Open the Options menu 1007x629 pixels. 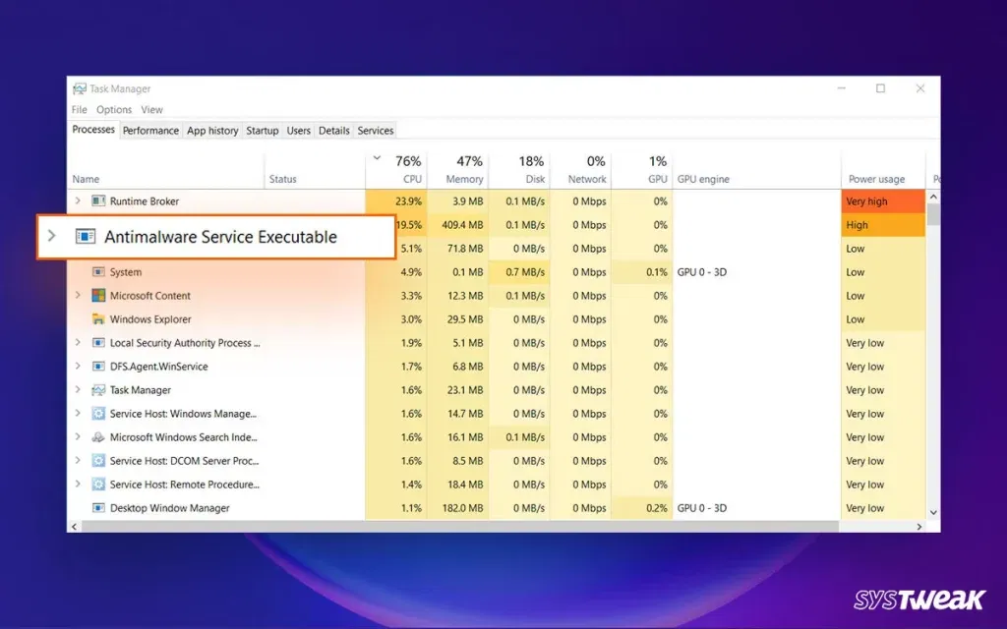[x=114, y=110]
